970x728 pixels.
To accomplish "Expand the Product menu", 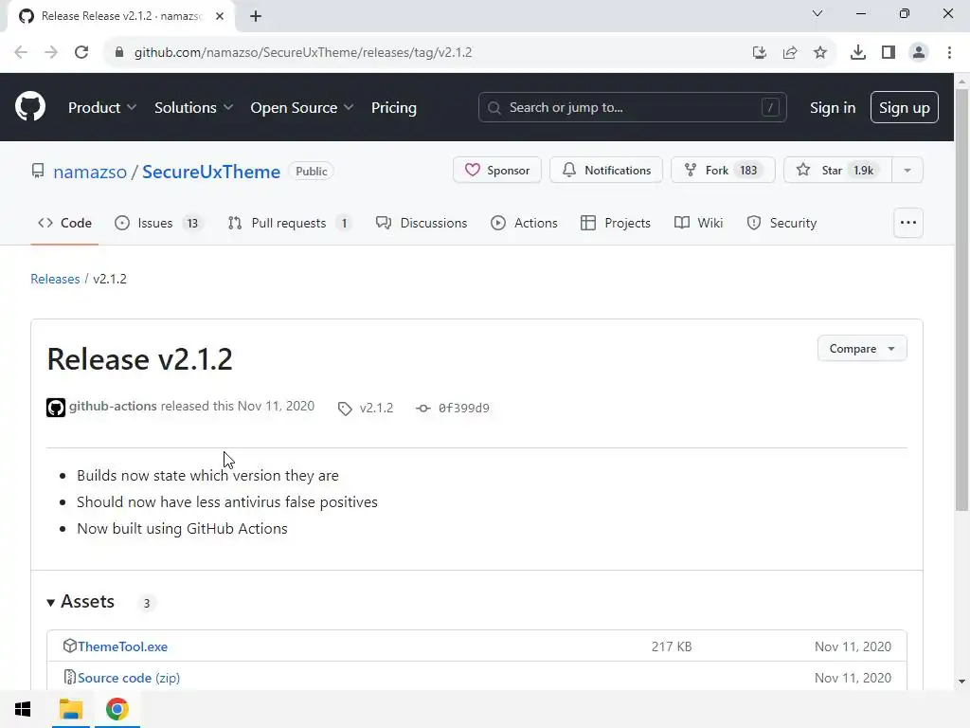I will click(102, 108).
